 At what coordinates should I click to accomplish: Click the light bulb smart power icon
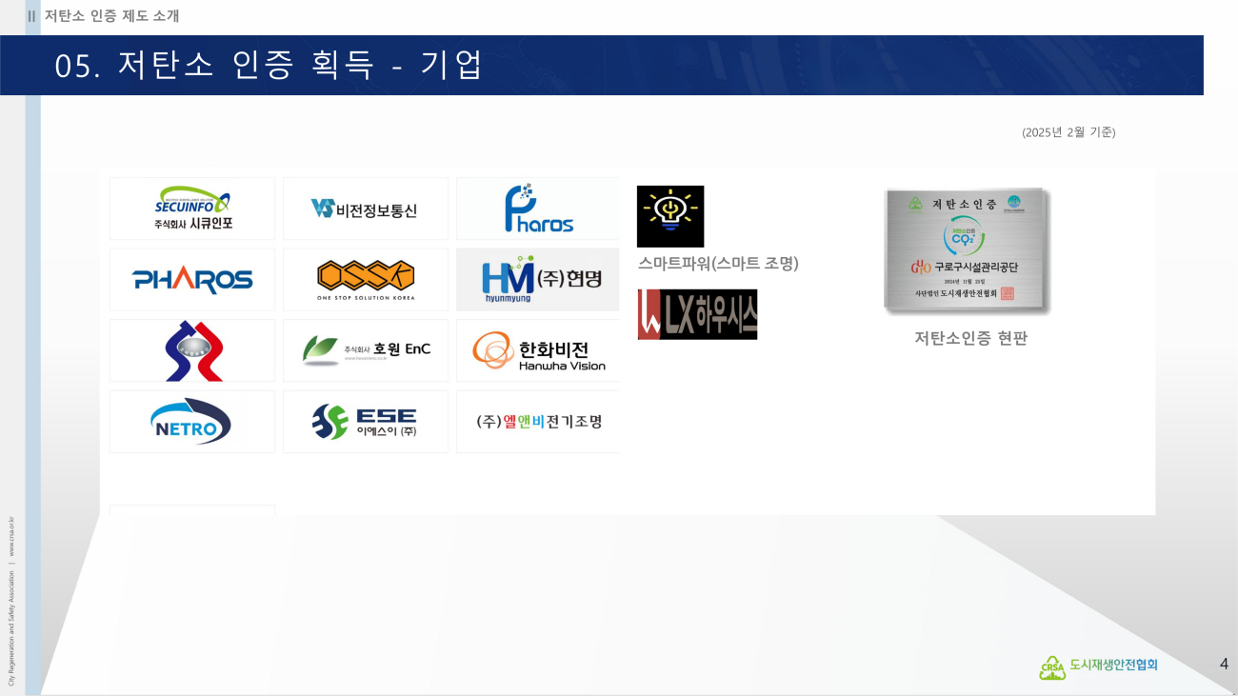[x=670, y=216]
